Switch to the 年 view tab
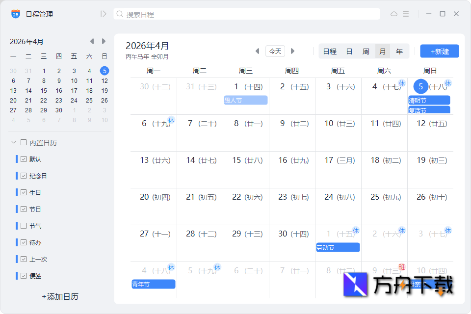 [x=399, y=51]
